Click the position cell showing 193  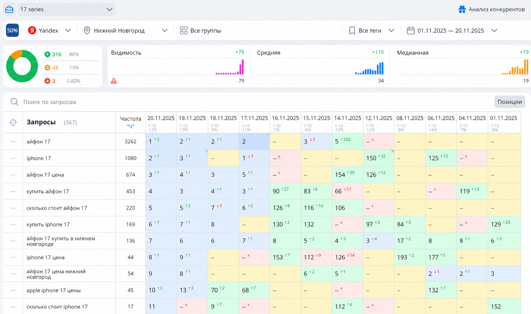(410, 257)
